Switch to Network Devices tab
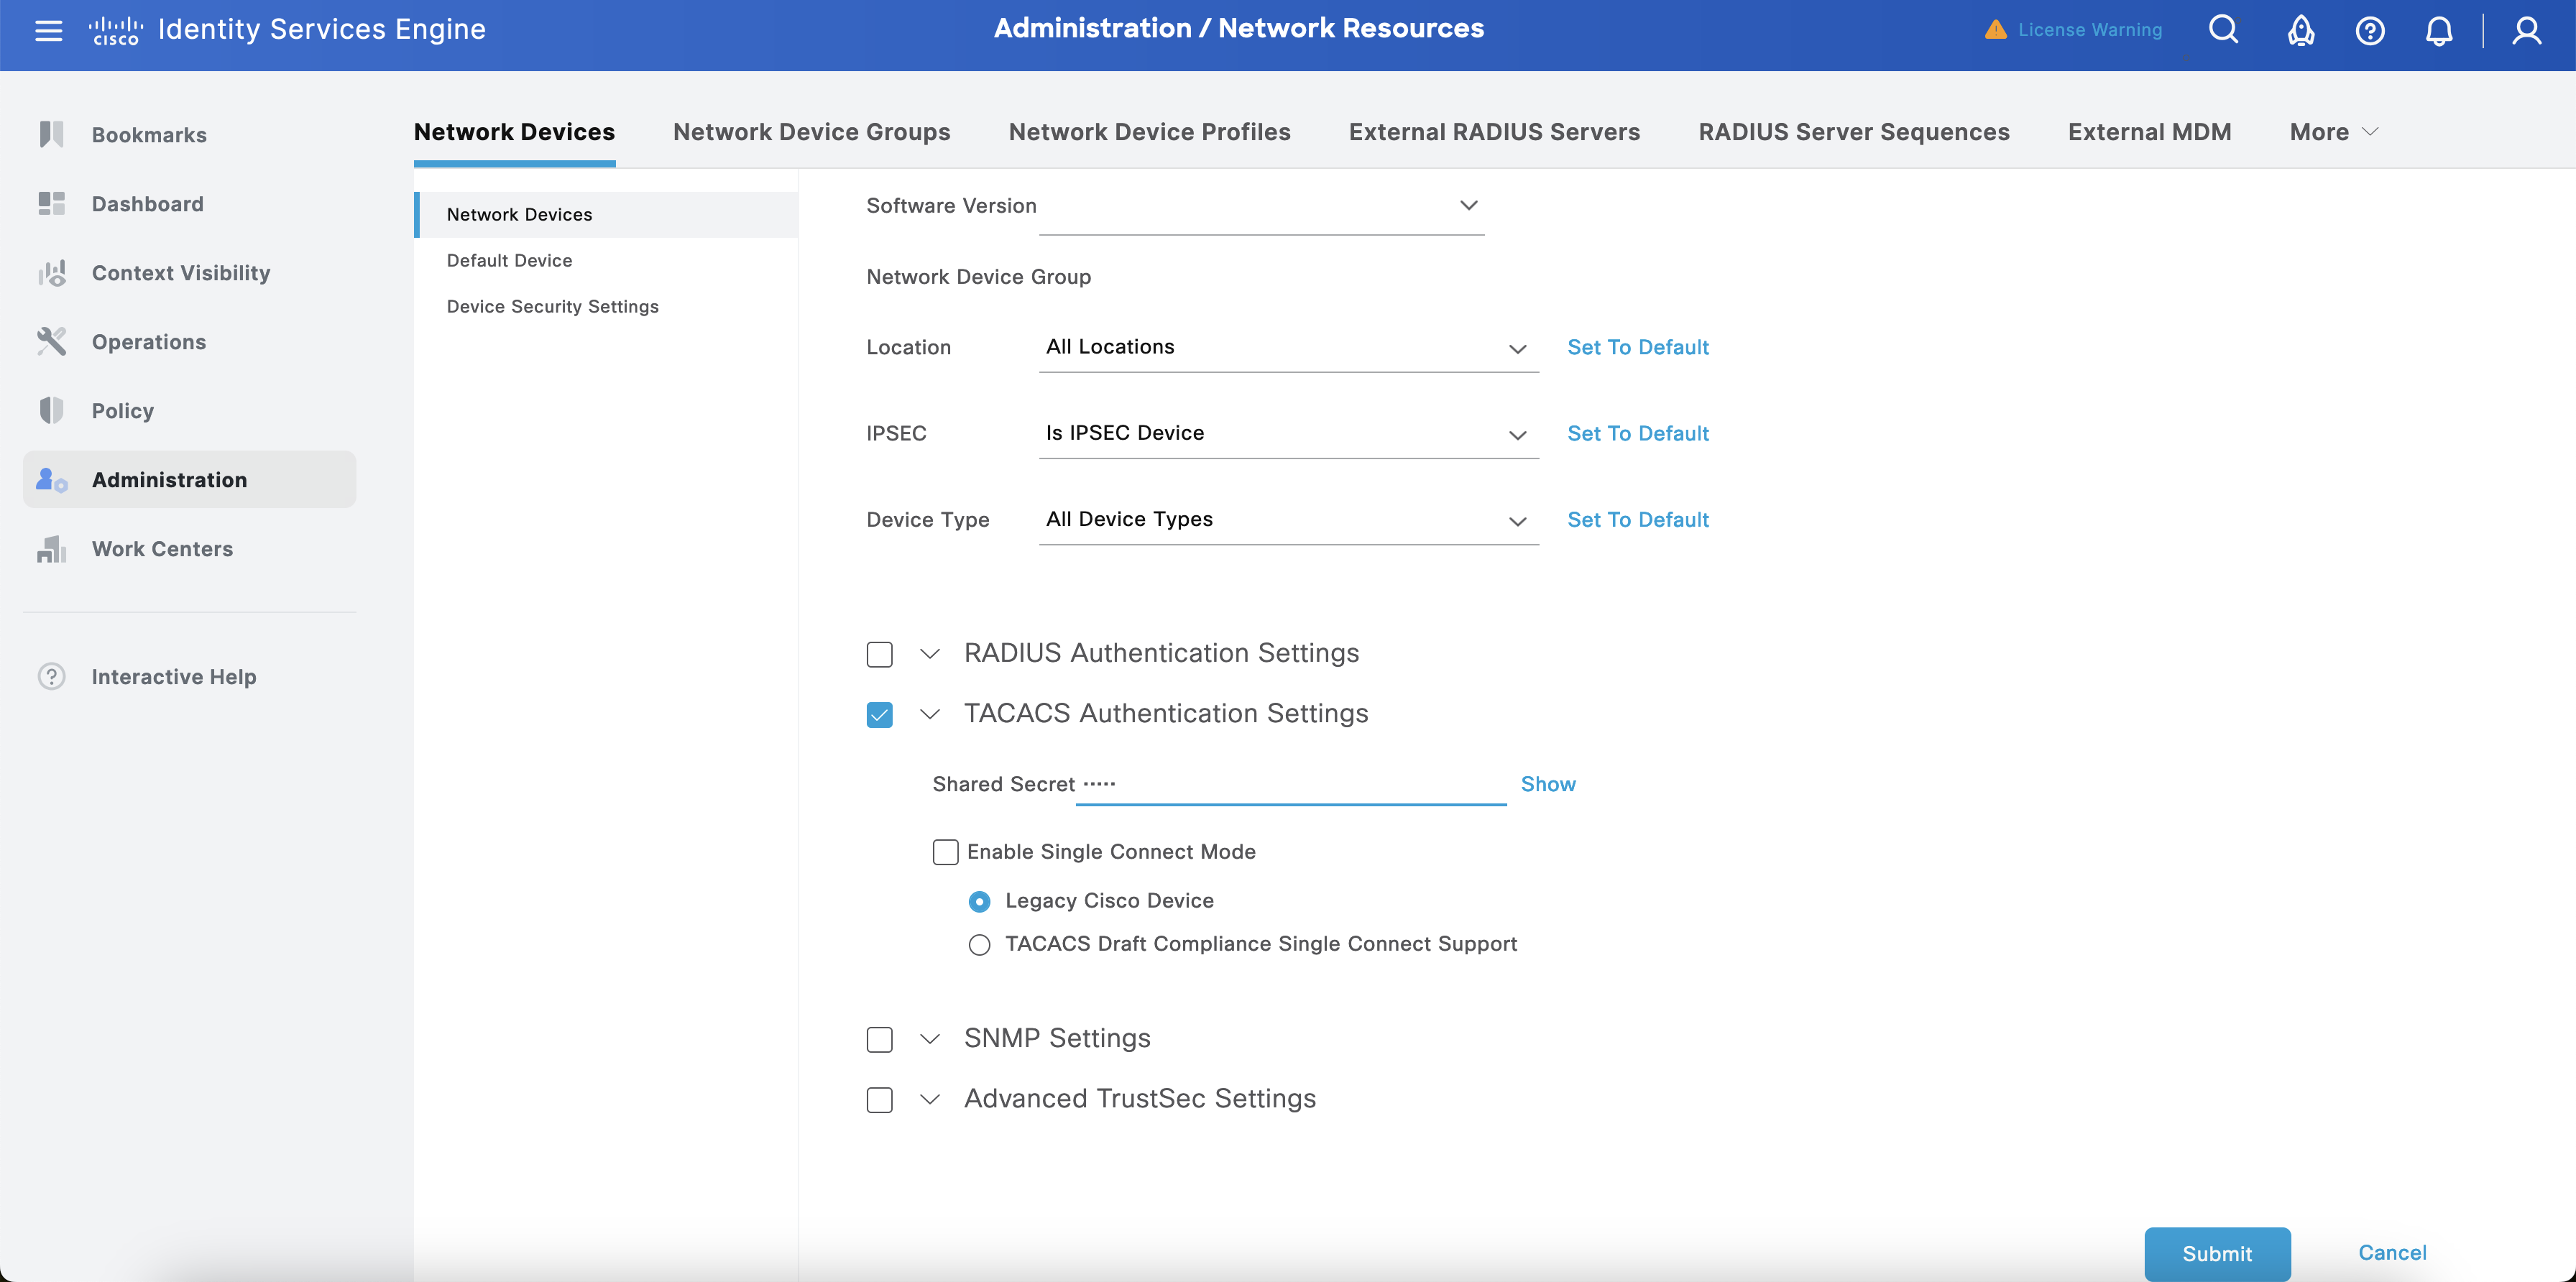Image resolution: width=2576 pixels, height=1282 pixels. pos(514,131)
